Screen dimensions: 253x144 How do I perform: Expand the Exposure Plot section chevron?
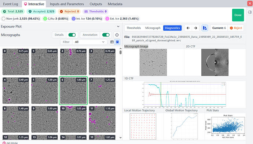coord(118,26)
